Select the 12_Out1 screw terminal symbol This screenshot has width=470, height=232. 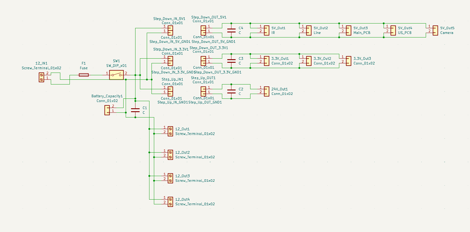coord(170,131)
